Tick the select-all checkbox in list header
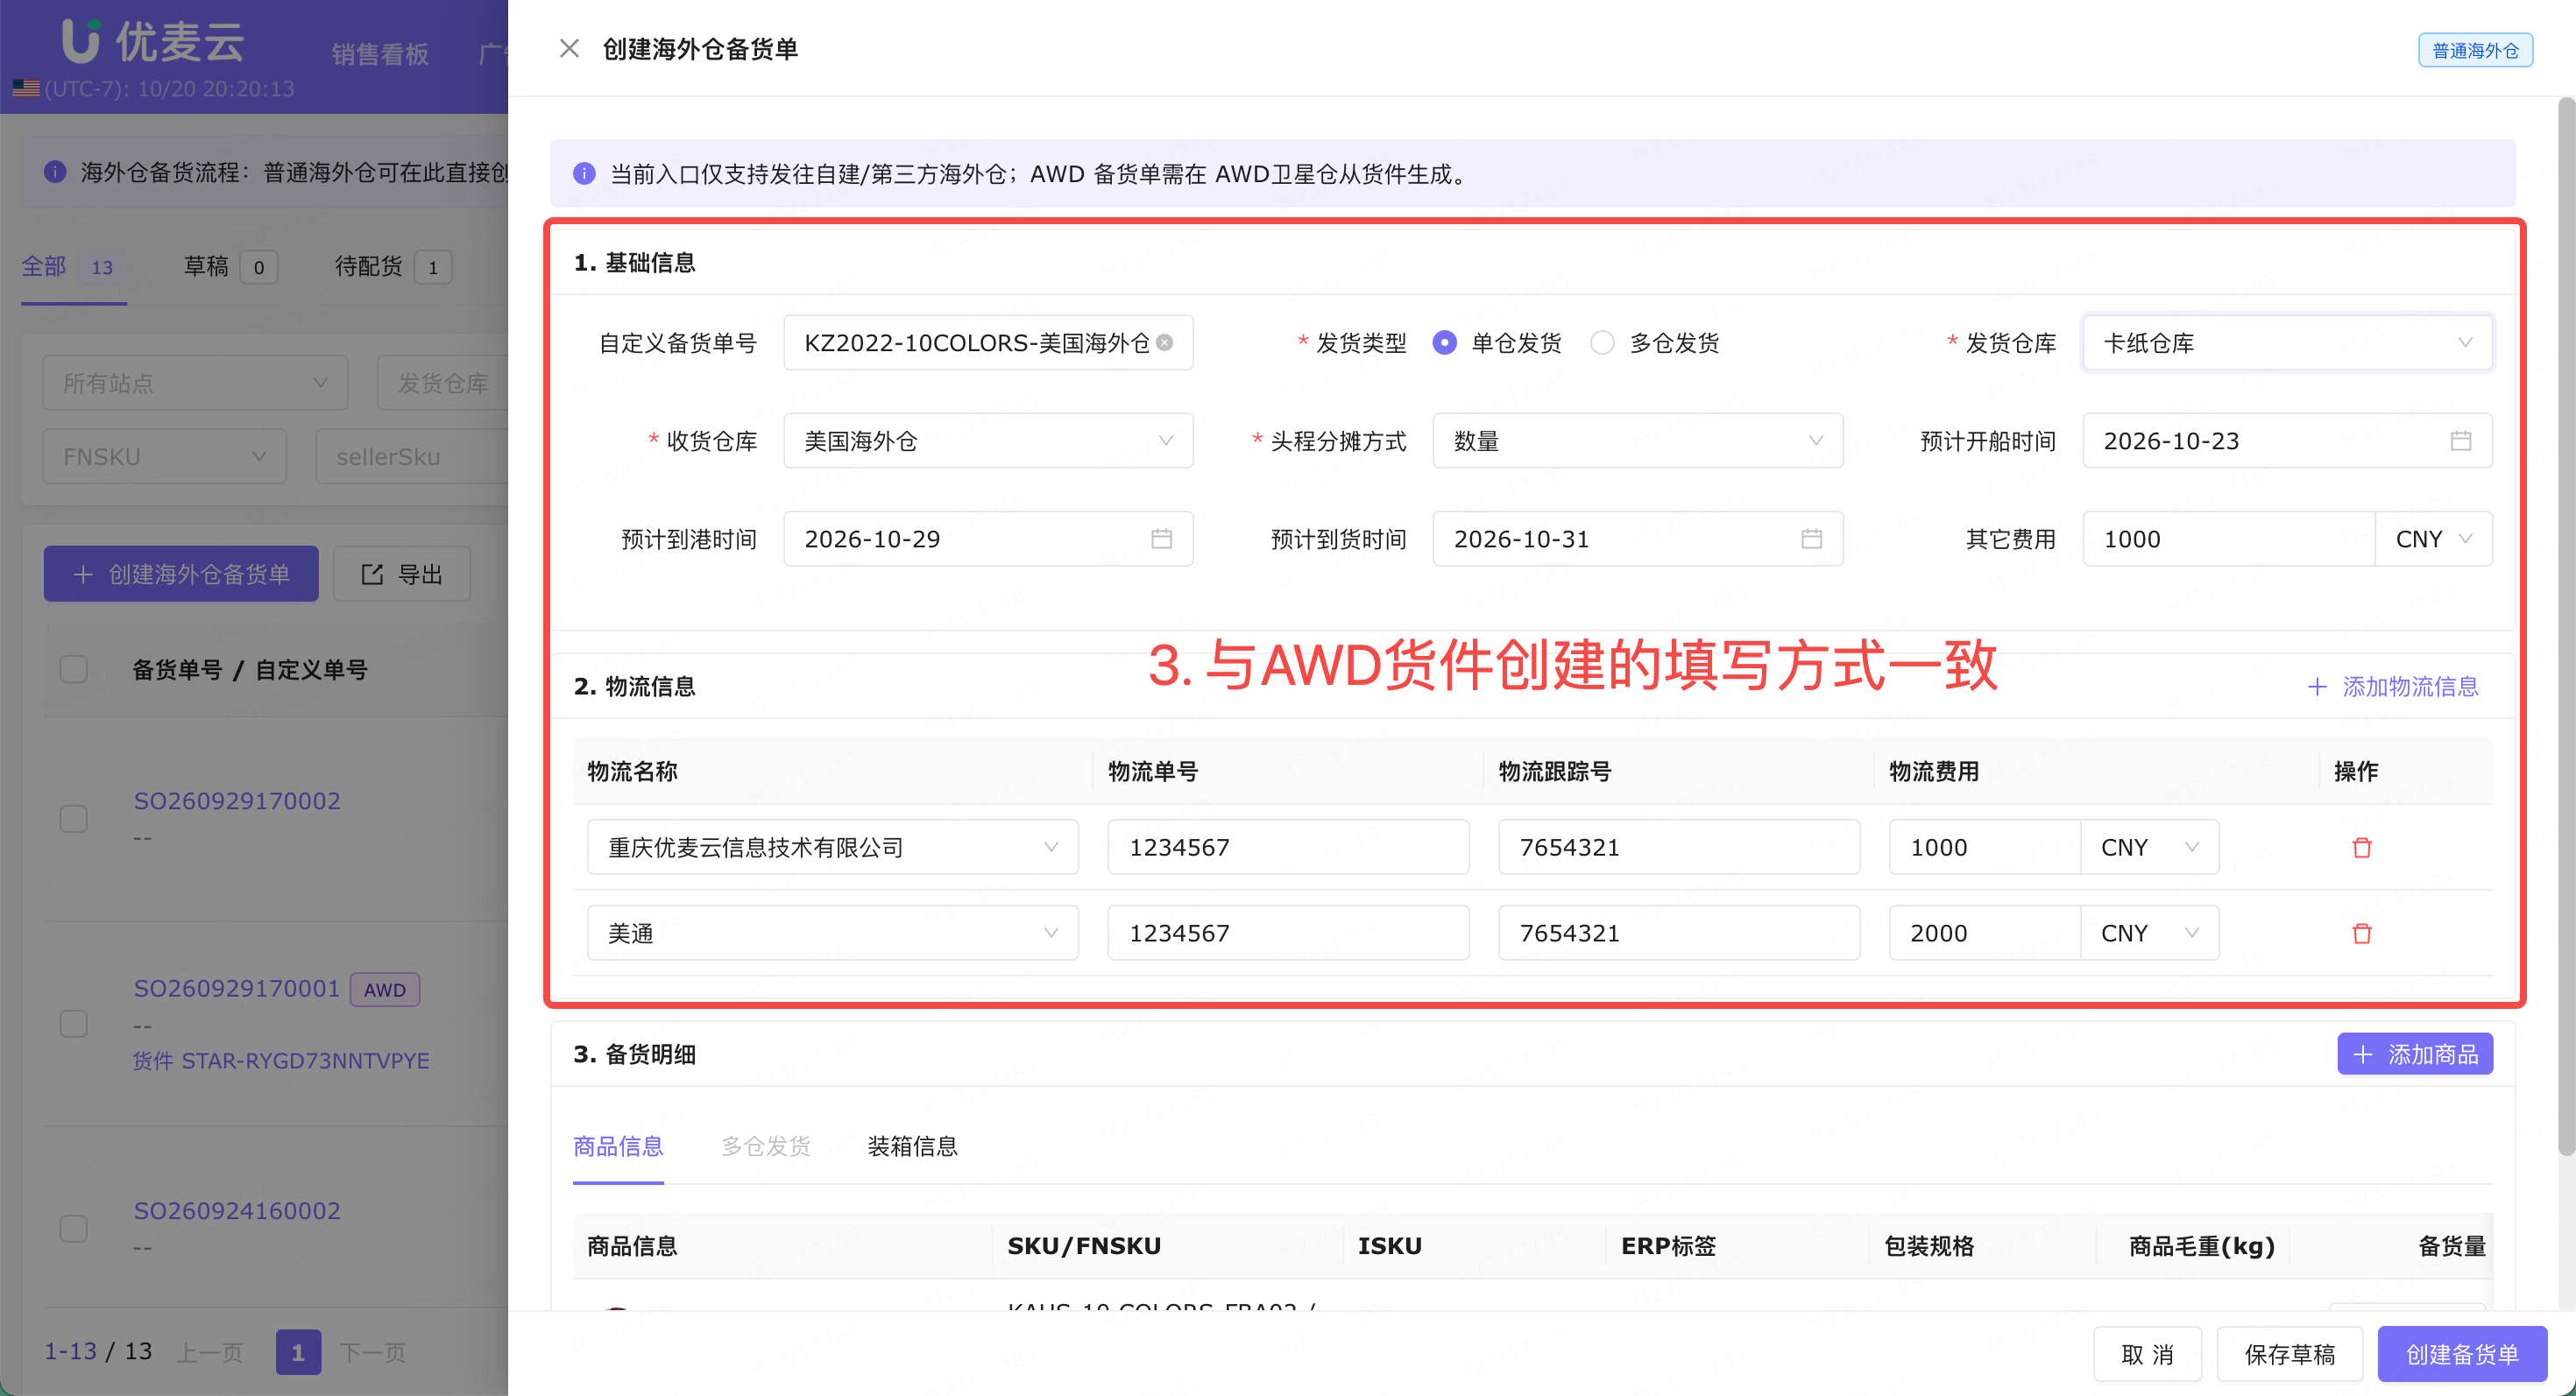This screenshot has height=1396, width=2576. pos(73,668)
